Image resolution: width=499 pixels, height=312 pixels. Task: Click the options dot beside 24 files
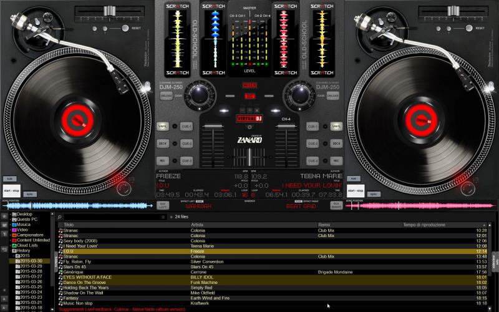[x=171, y=217]
